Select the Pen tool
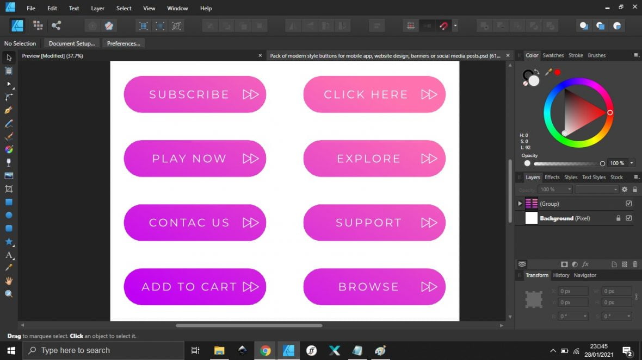Viewport: 642px width, 360px height. coord(9,110)
